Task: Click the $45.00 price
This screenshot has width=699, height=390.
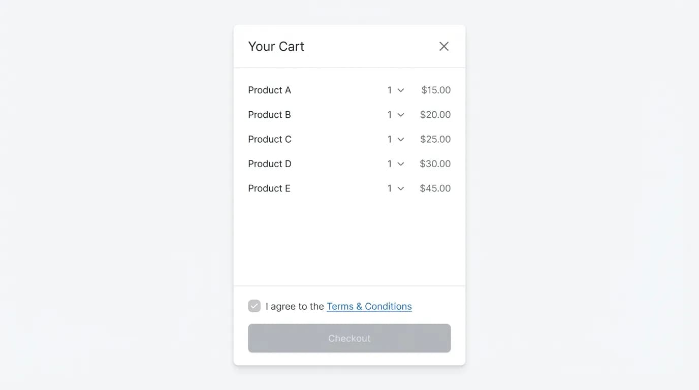Action: coord(435,188)
